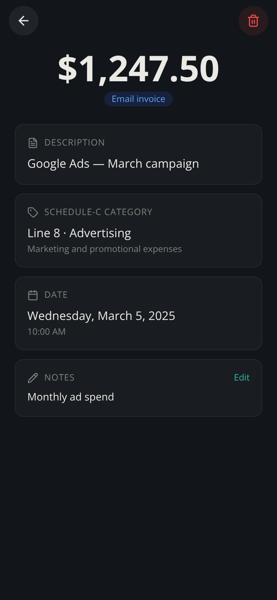Image resolution: width=277 pixels, height=600 pixels.
Task: Edit the notes via Edit link
Action: [242, 377]
